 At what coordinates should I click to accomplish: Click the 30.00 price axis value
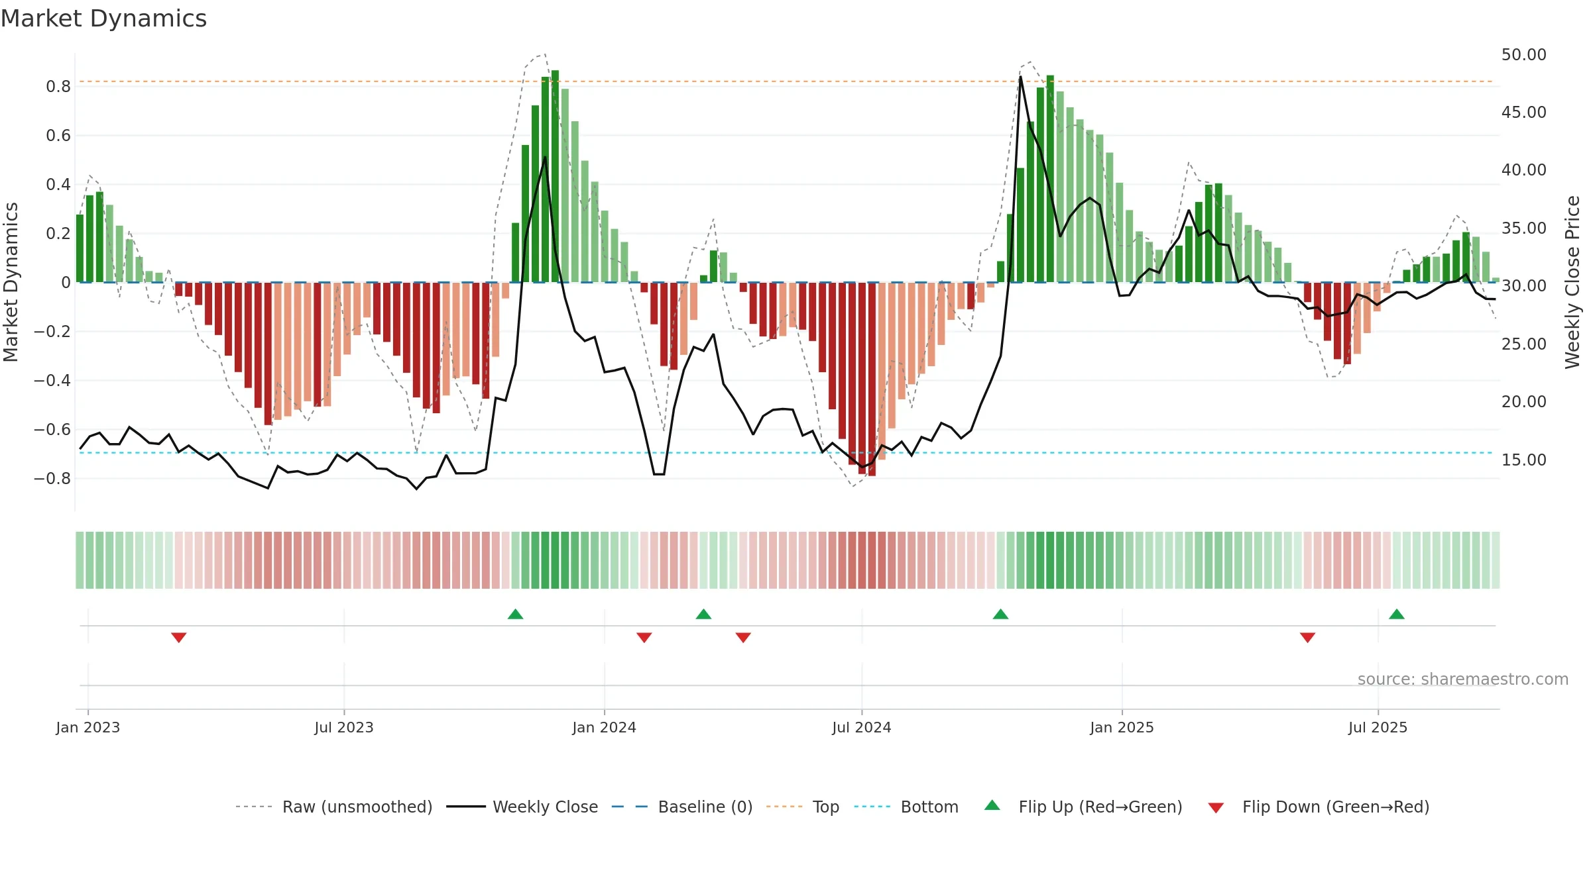[x=1524, y=285]
